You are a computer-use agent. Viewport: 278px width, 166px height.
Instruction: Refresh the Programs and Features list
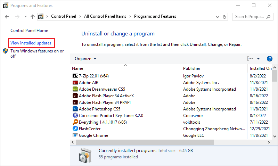tap(224, 17)
